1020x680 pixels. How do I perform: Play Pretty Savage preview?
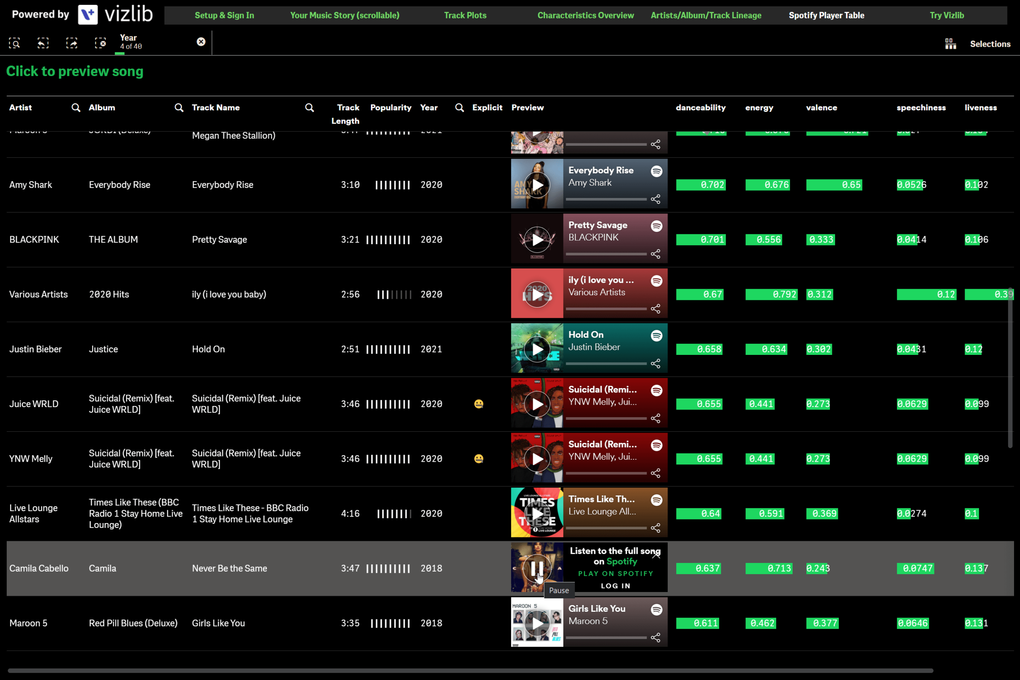(537, 240)
